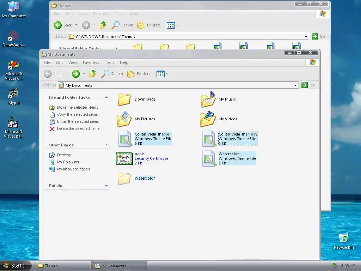The image size is (361, 271).
Task: Open Themes window address bar dropdown
Action: coord(306,37)
